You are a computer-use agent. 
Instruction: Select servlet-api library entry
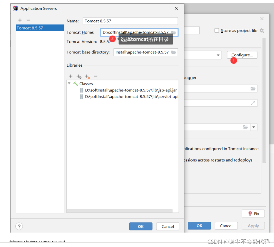pos(132,96)
